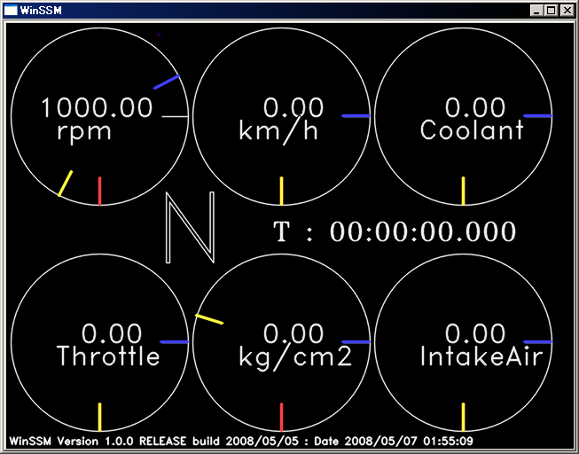
Task: Minimize the WinSSM window
Action: point(537,11)
